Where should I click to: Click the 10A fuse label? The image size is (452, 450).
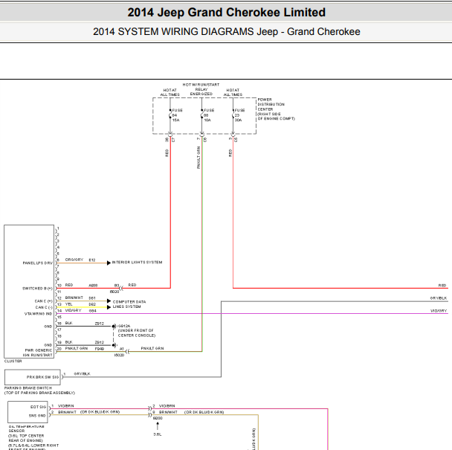tap(207, 120)
